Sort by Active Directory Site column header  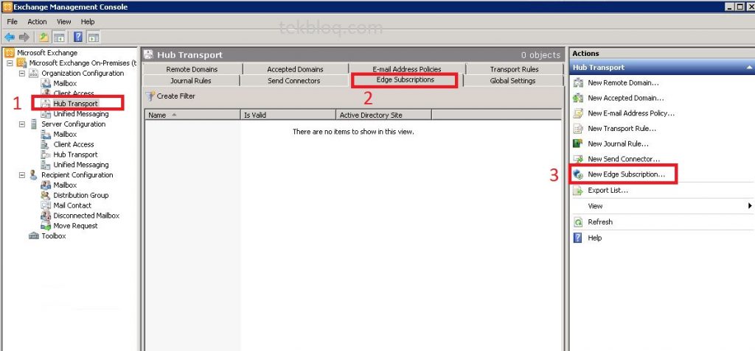383,115
